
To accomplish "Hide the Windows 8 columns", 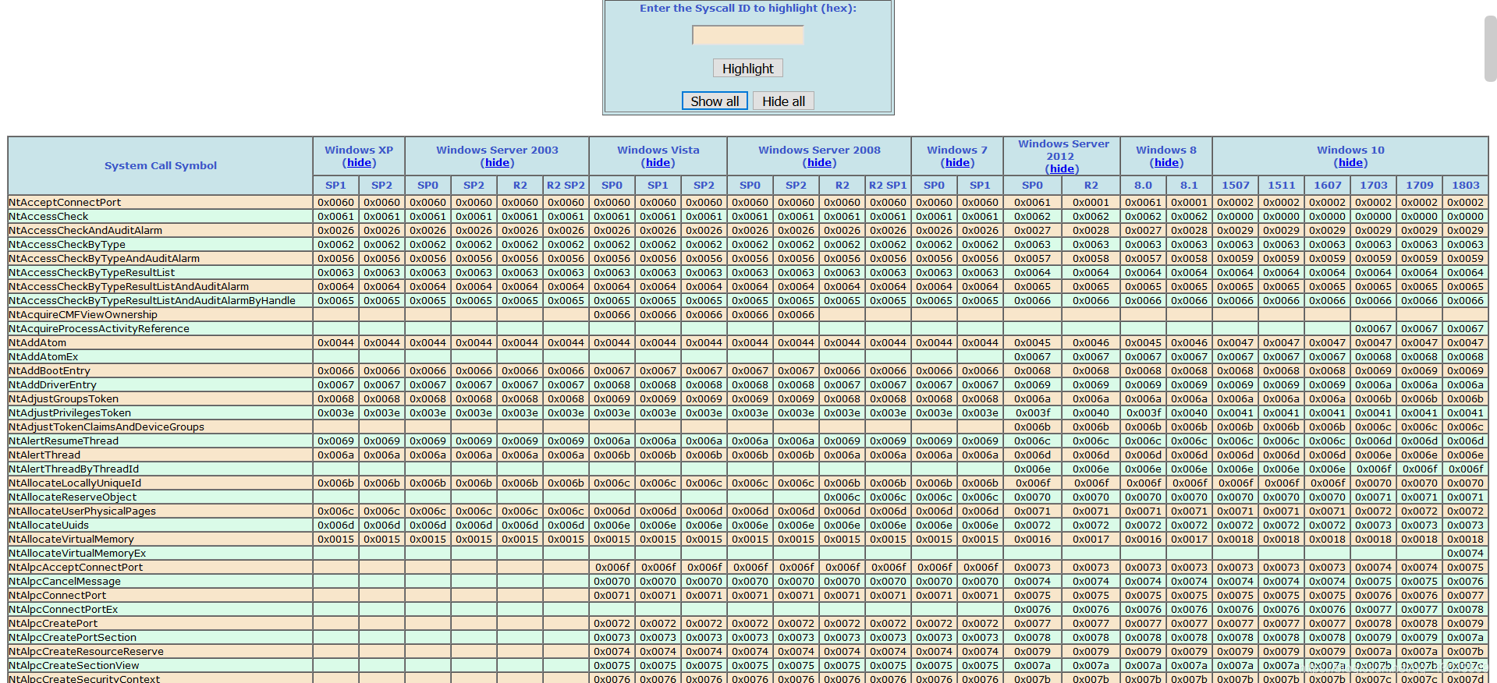I will tap(1166, 163).
